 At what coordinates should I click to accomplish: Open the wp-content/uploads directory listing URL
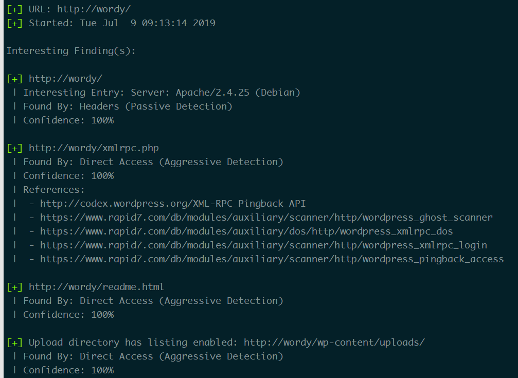tap(334, 343)
